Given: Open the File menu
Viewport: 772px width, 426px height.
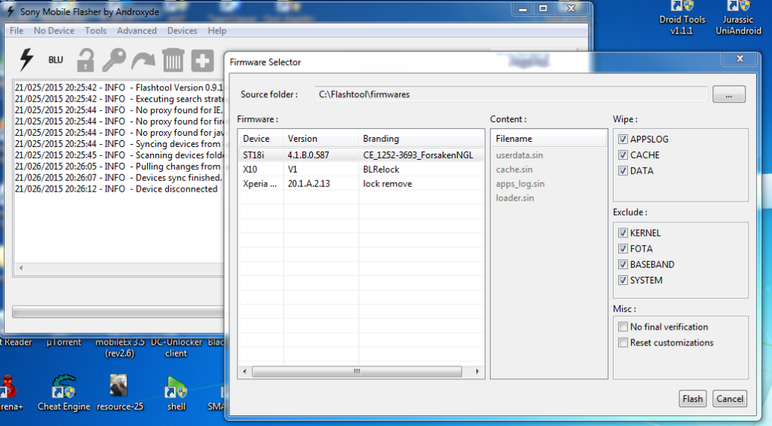Looking at the screenshot, I should pos(17,30).
